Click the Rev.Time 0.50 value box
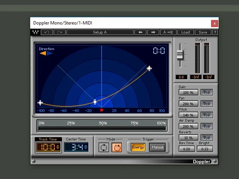239x179 pixels. coord(187,149)
